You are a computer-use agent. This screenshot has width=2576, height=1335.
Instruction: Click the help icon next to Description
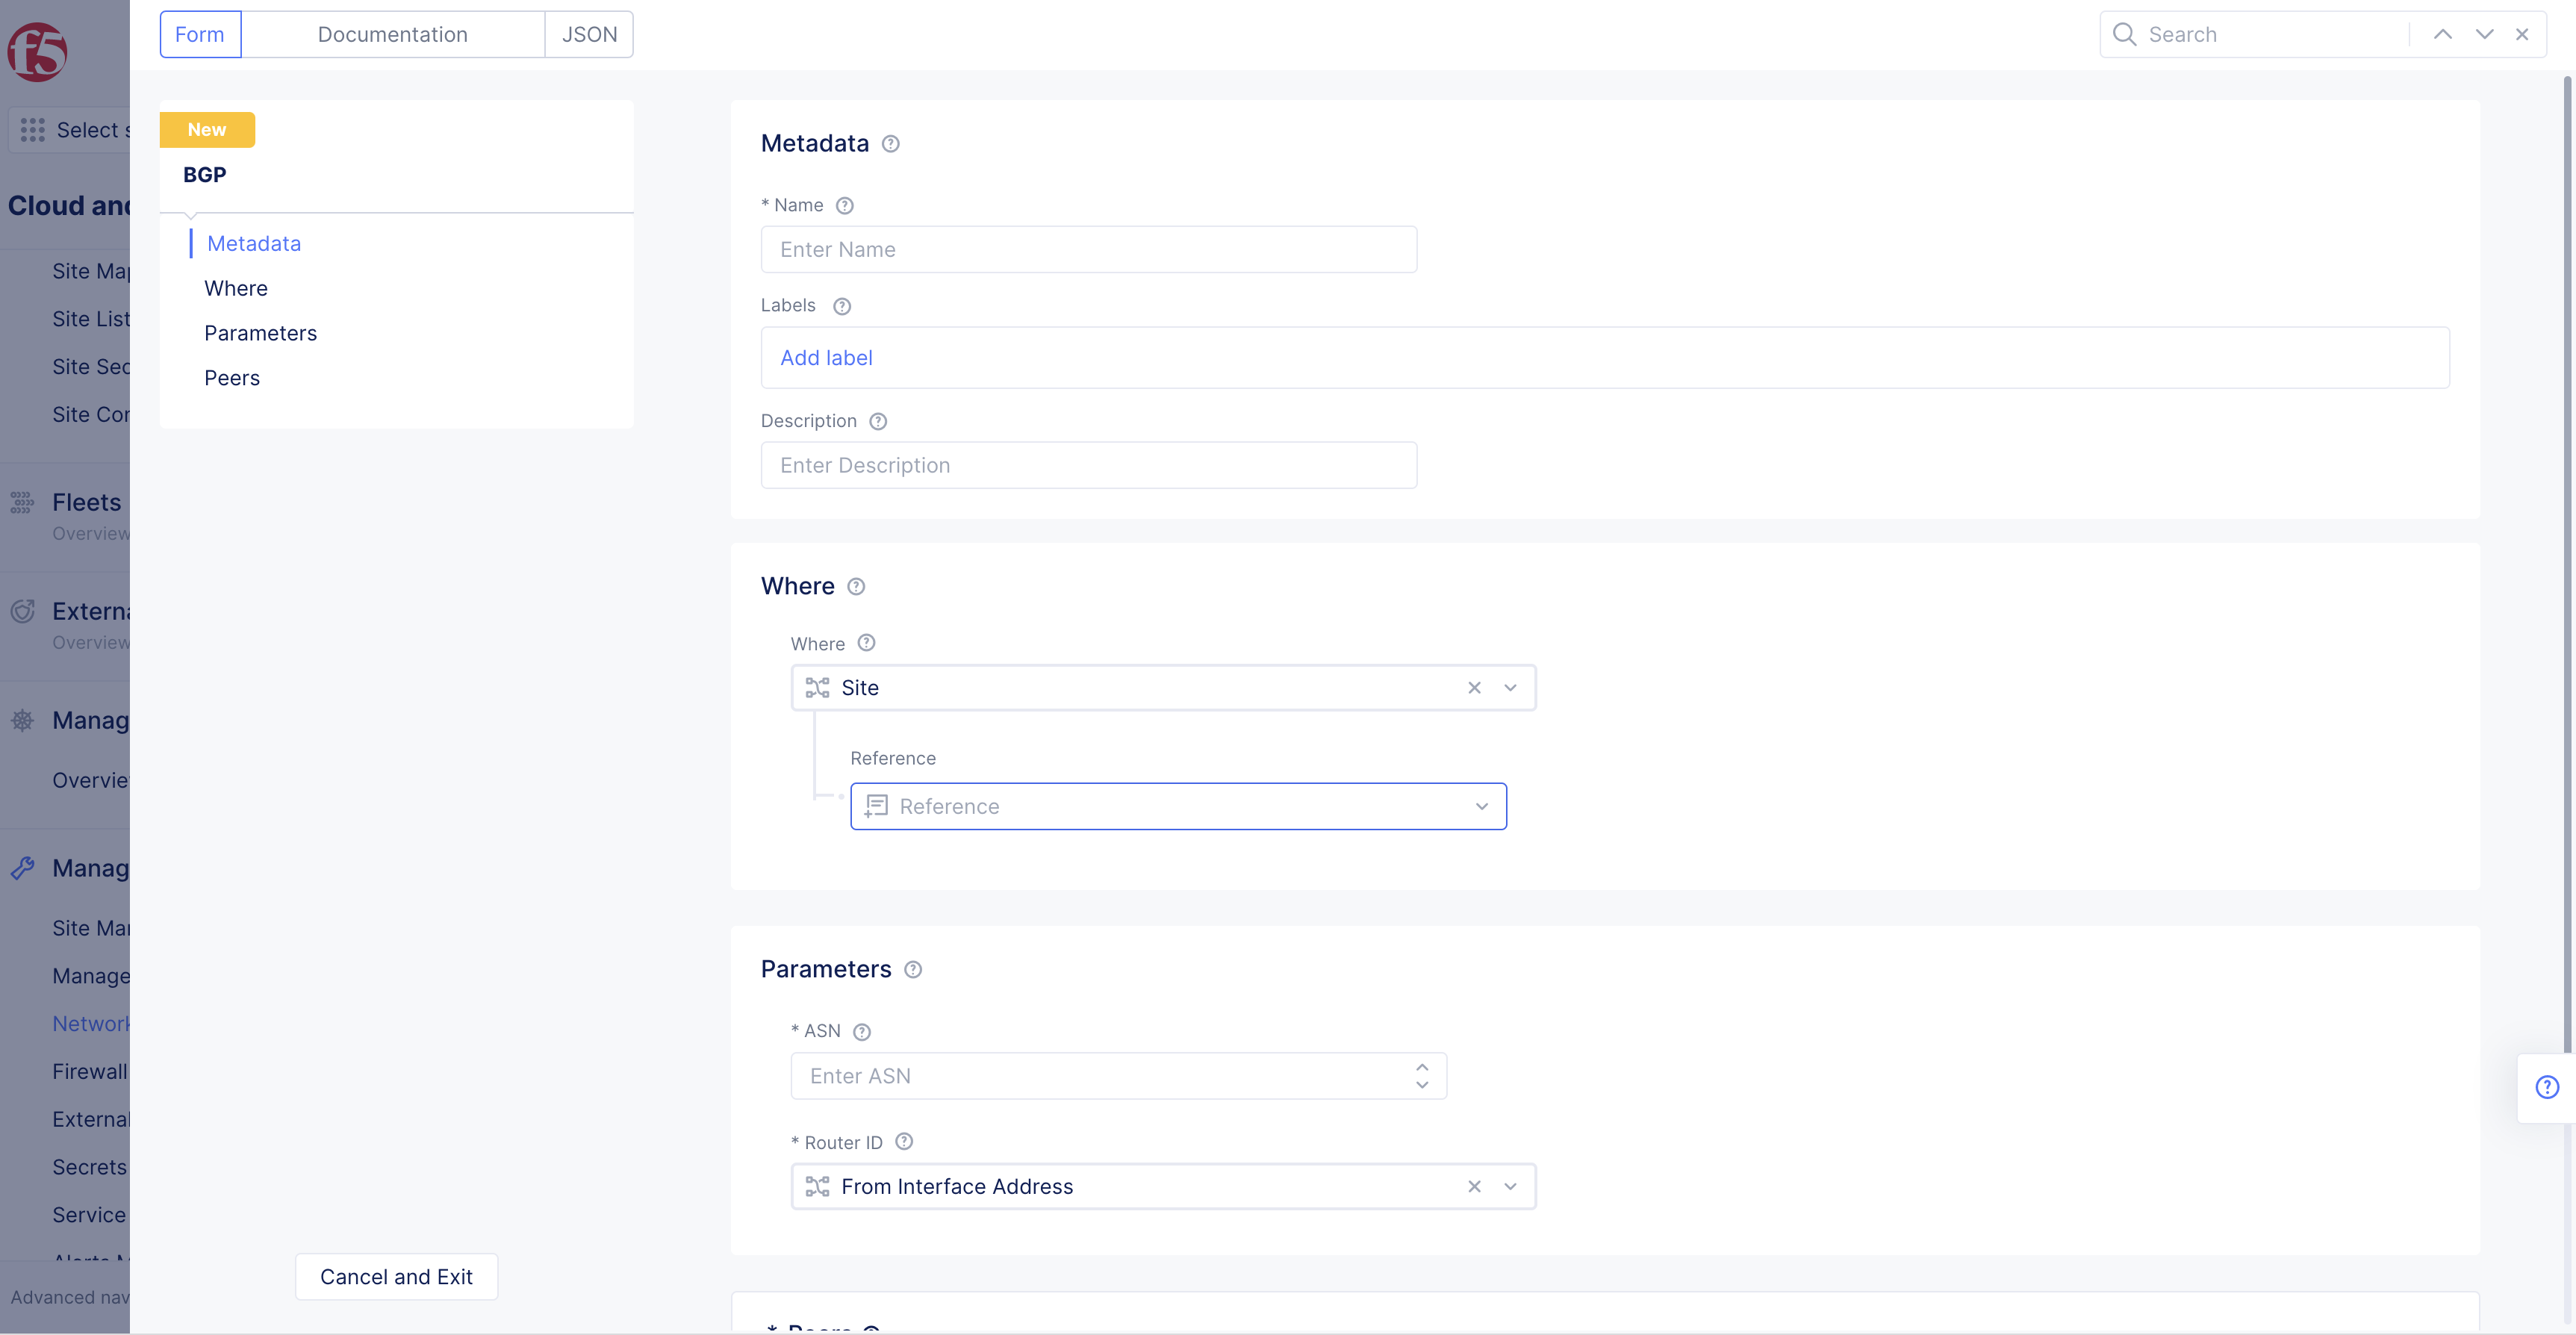point(878,421)
